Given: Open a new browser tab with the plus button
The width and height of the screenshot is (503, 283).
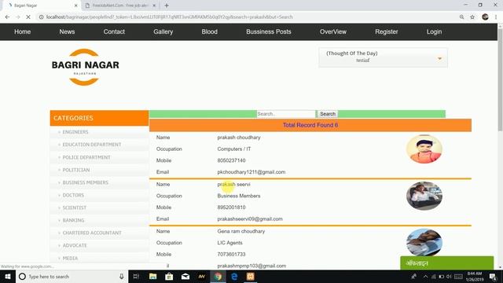Looking at the screenshot, I should tap(167, 6).
